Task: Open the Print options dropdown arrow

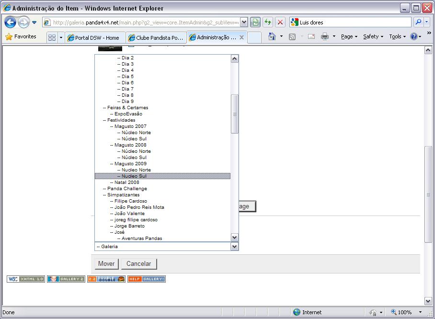Action: click(x=334, y=36)
